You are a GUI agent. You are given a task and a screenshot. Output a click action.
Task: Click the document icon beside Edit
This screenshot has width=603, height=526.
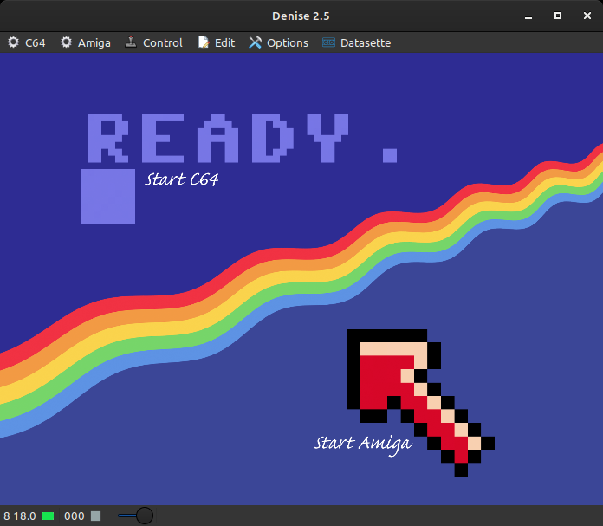204,42
